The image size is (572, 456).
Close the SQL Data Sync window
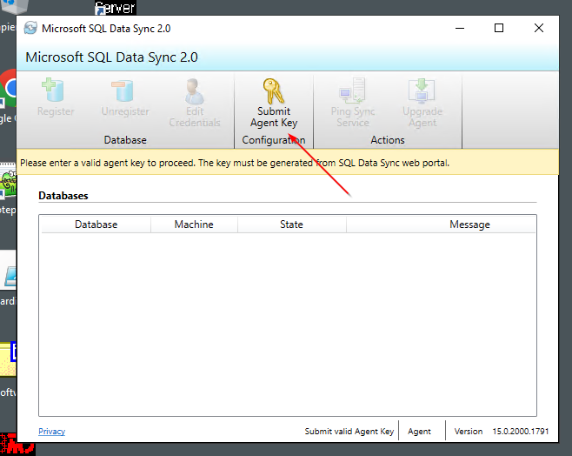point(538,28)
